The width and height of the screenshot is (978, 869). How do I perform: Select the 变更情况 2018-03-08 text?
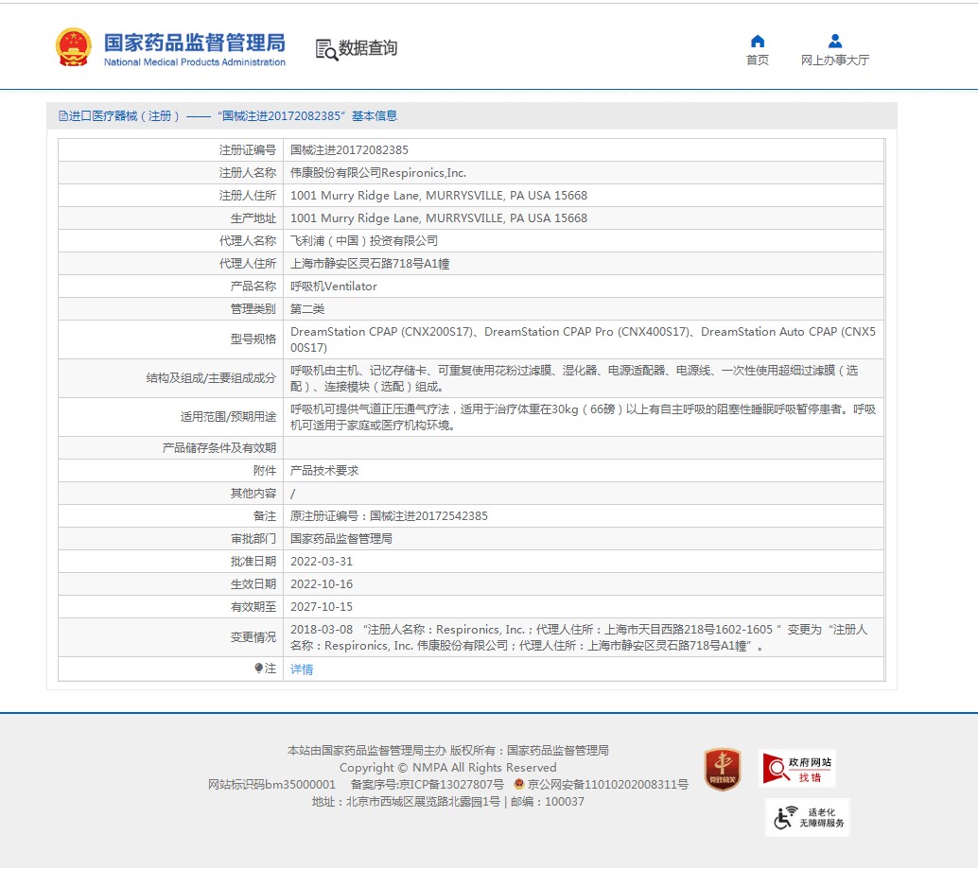579,637
